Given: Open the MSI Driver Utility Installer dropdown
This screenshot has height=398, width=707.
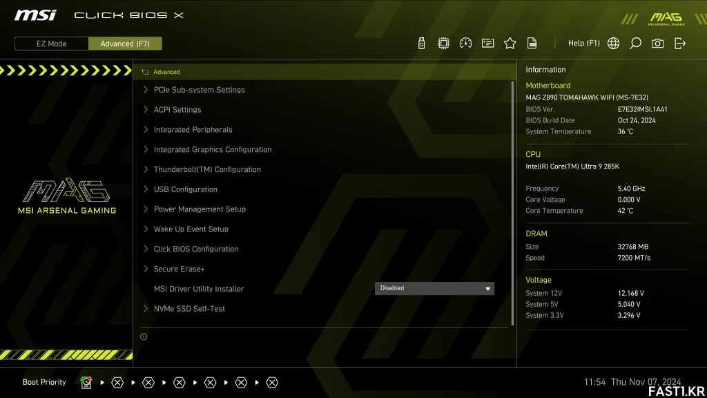Looking at the screenshot, I should [x=434, y=288].
